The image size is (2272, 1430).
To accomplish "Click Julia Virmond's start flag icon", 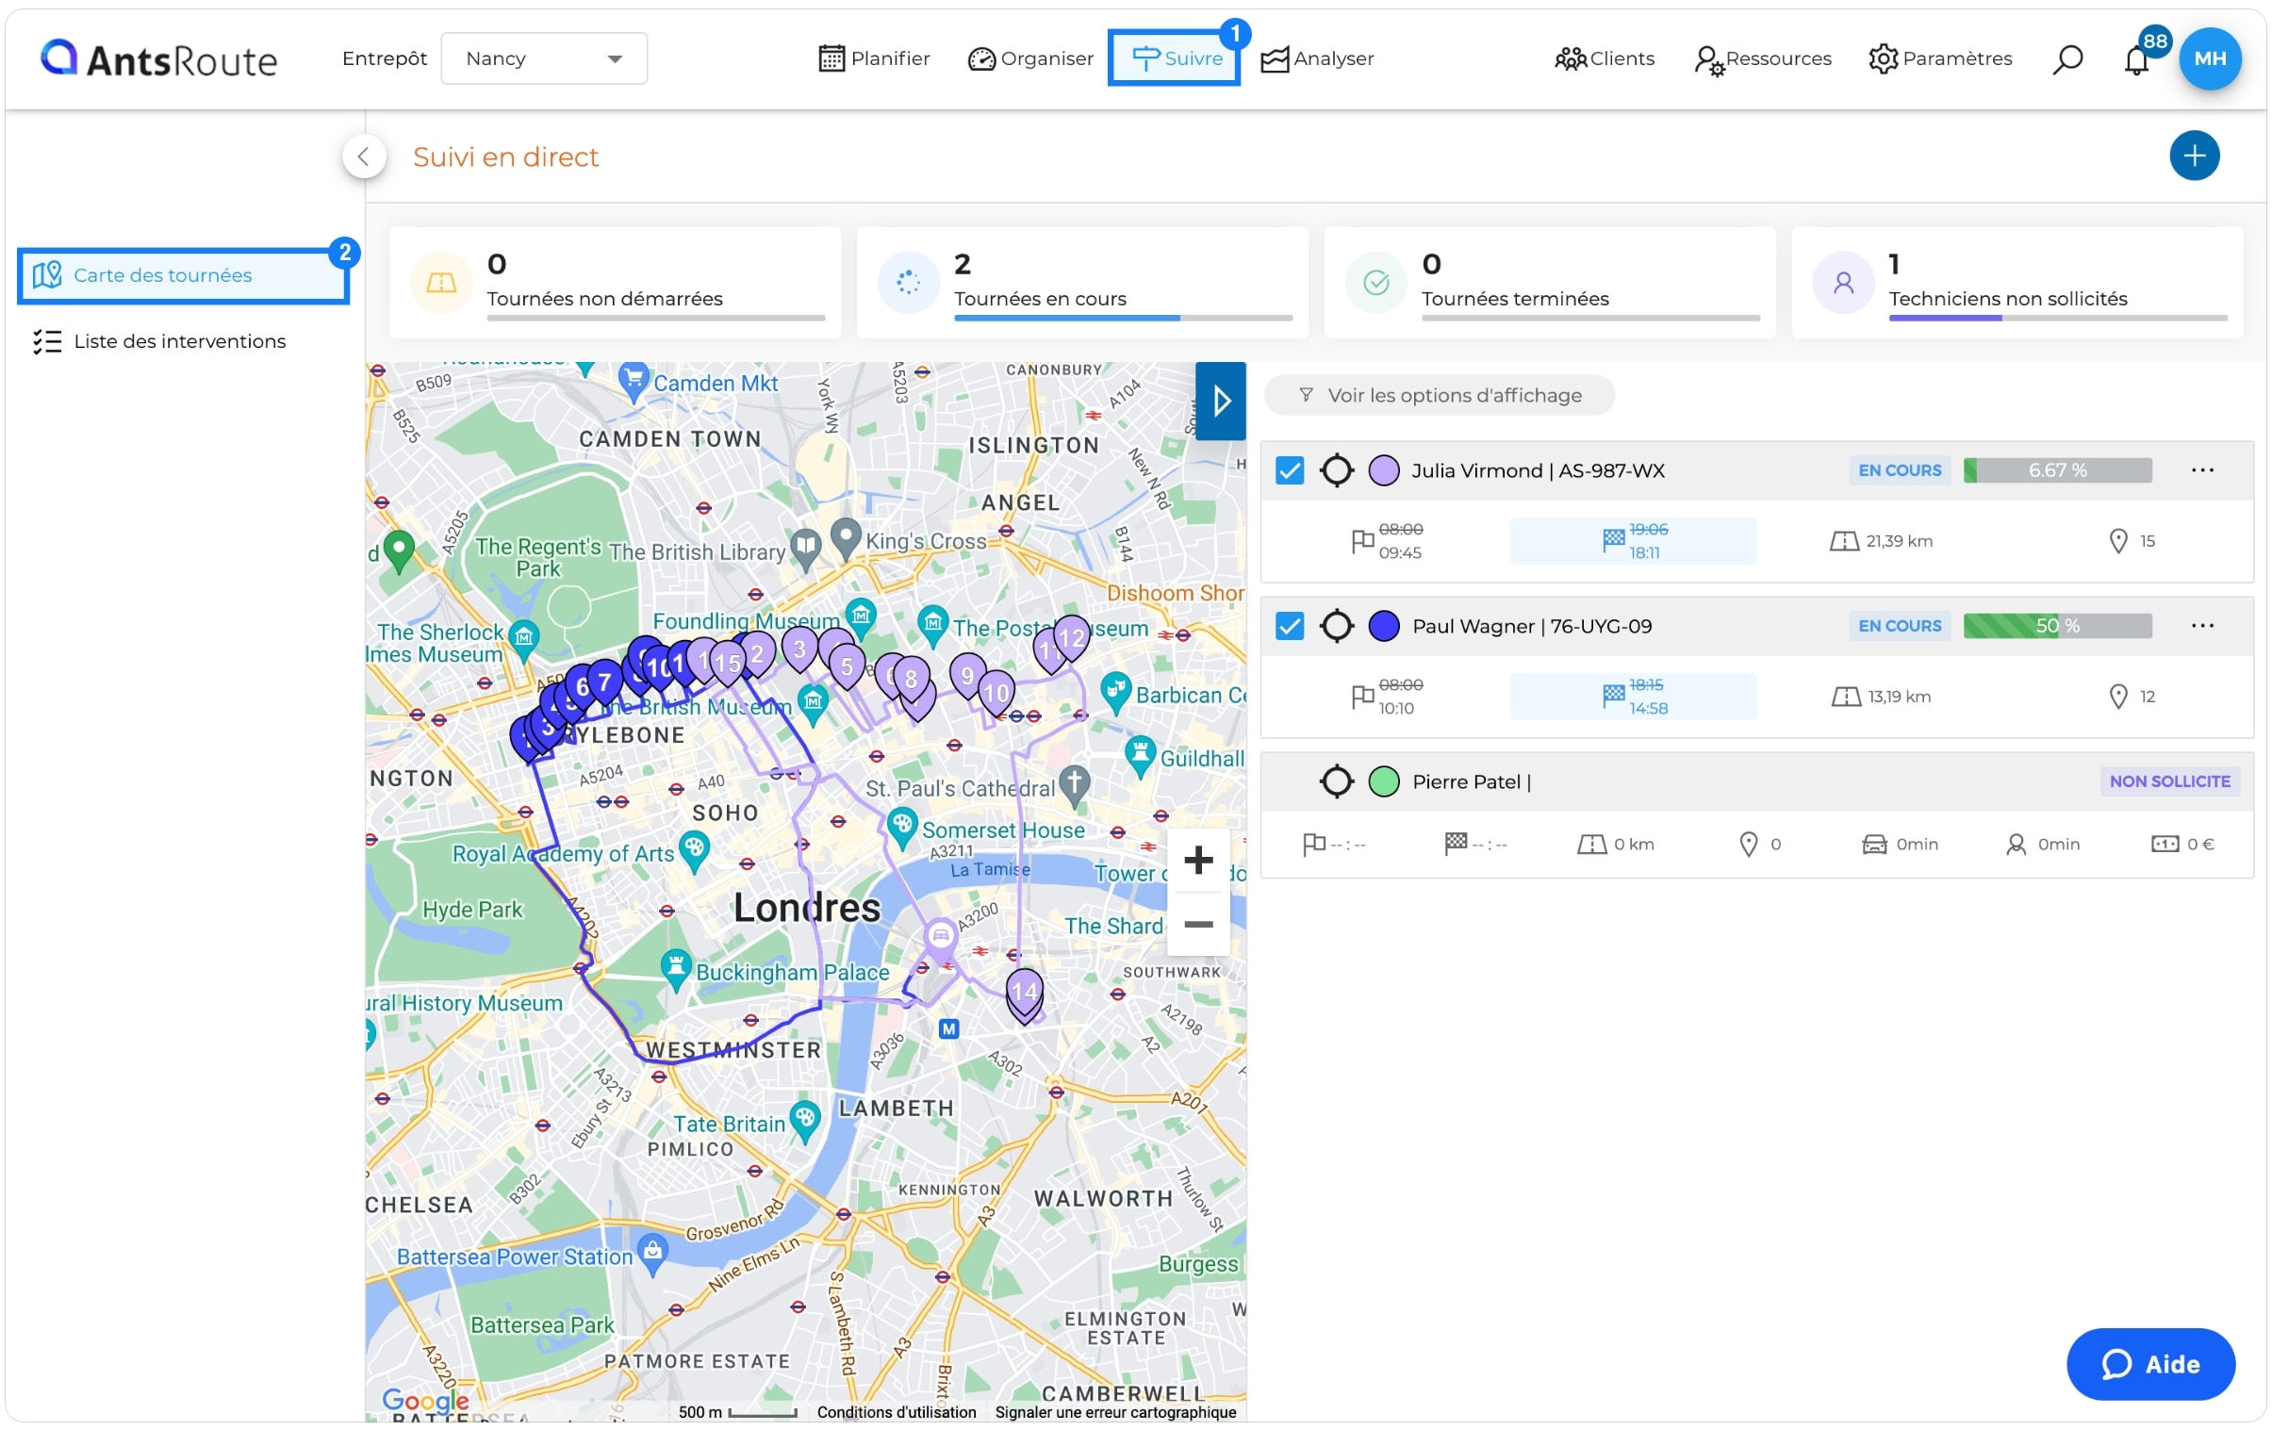I will pos(1361,540).
